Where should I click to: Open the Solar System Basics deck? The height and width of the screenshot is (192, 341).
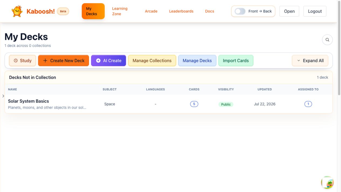click(29, 101)
